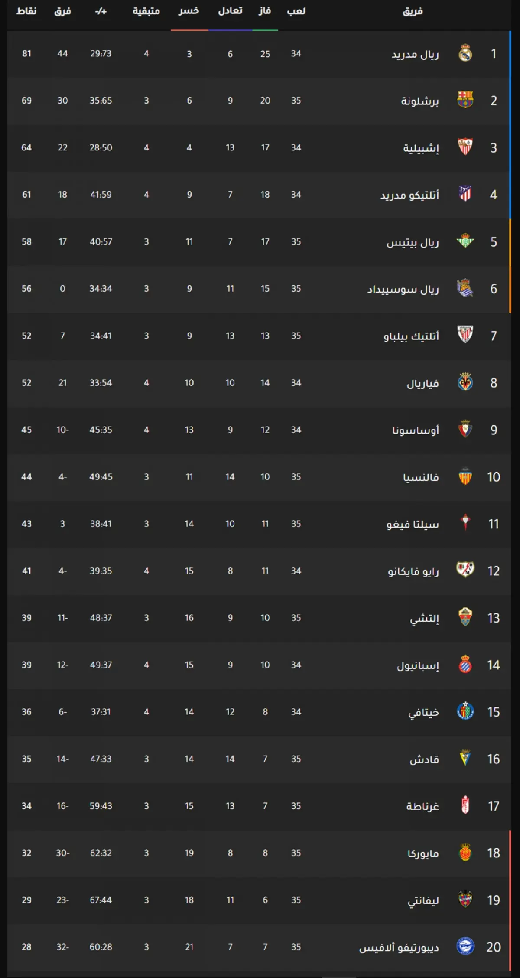The height and width of the screenshot is (978, 520).
Task: Click the Valencia bat crest
Action: click(465, 476)
